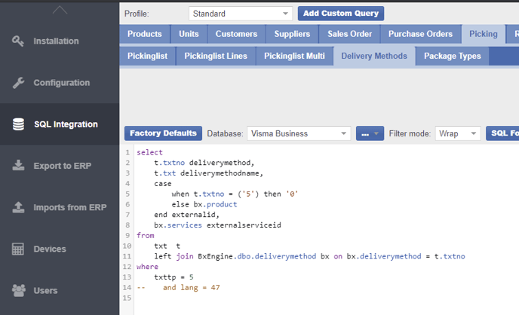Image resolution: width=519 pixels, height=315 pixels.
Task: Select the Delivery Methods sub-tab
Action: [x=374, y=57]
